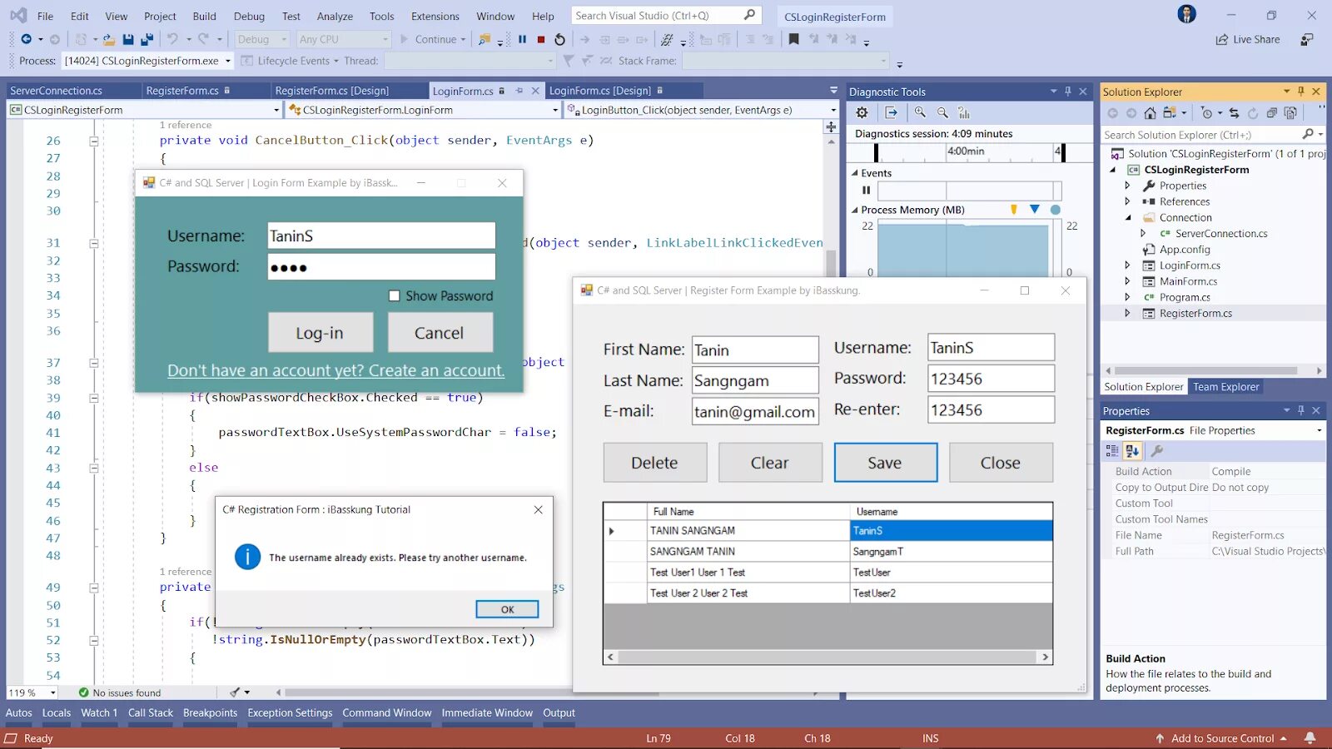Expand the LoginForm.cs node

tap(1127, 265)
